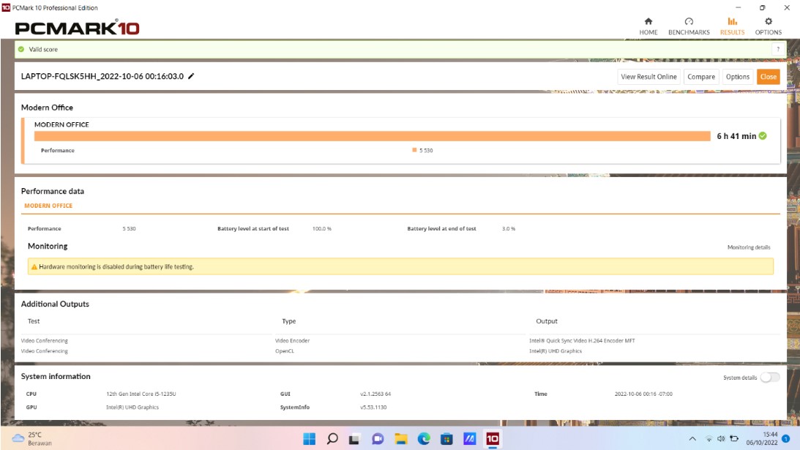Open the Options gear menu

point(769,26)
